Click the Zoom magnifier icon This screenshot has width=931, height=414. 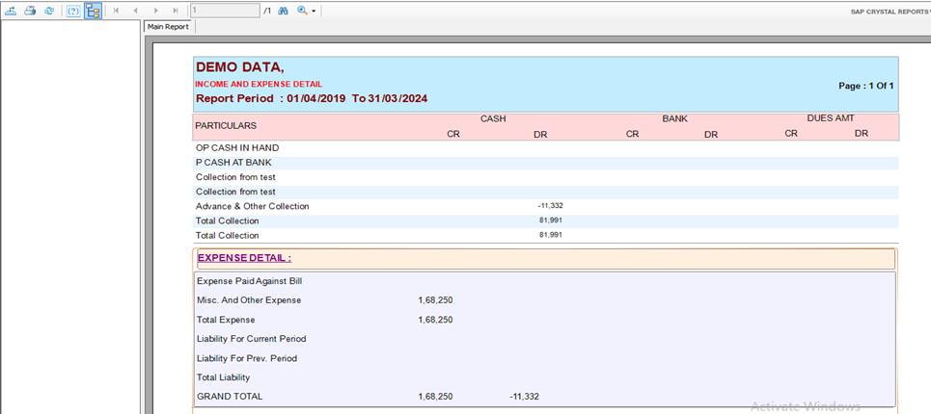click(x=302, y=11)
